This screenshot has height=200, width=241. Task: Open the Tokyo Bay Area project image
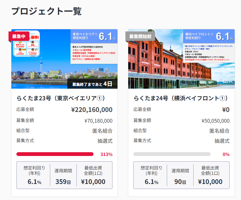64,59
